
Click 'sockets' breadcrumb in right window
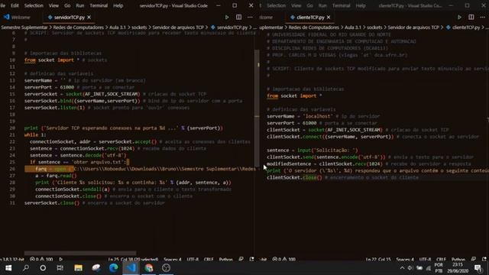coord(374,27)
